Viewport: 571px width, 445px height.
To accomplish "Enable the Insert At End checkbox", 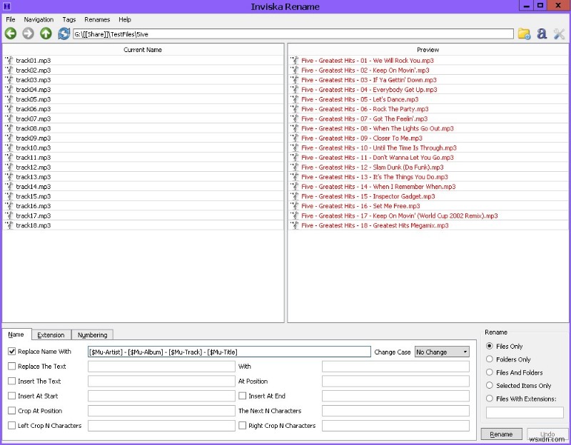I will click(243, 396).
